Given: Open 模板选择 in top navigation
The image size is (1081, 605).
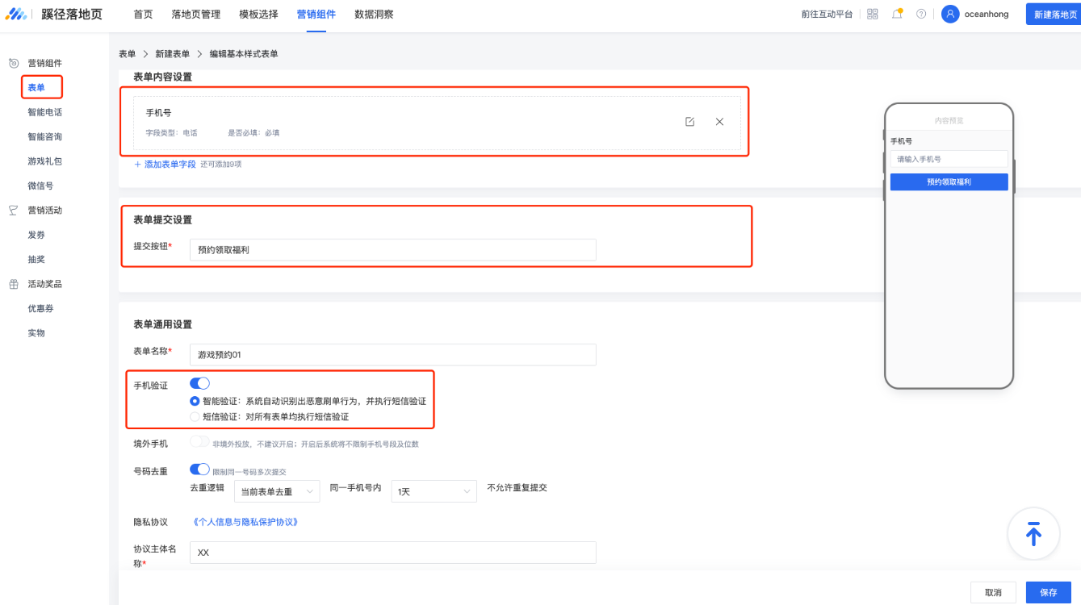Looking at the screenshot, I should coord(258,15).
